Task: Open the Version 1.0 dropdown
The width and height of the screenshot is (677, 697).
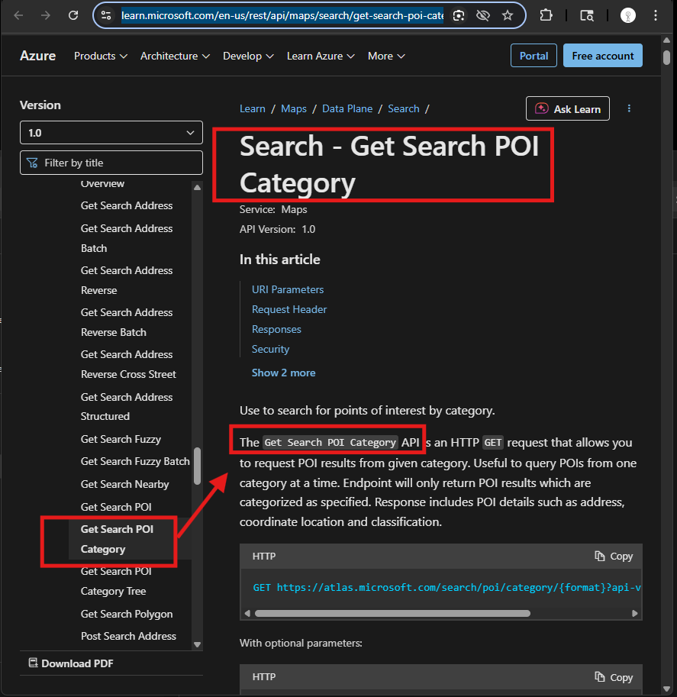Action: tap(111, 133)
